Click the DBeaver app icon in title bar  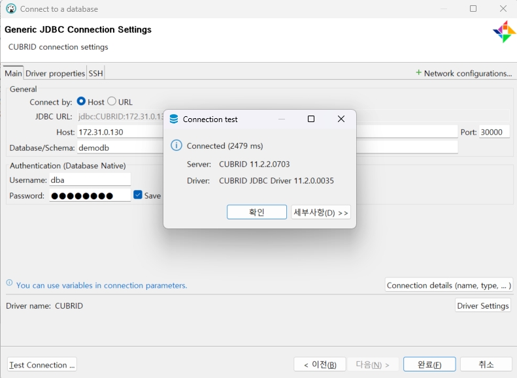pyautogui.click(x=11, y=8)
